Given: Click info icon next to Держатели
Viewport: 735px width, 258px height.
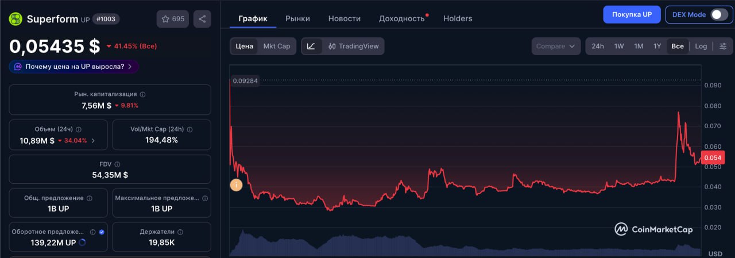Looking at the screenshot, I should click(x=180, y=232).
